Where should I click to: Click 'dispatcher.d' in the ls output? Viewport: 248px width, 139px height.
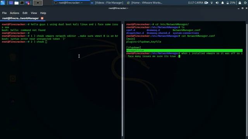tap(135, 33)
